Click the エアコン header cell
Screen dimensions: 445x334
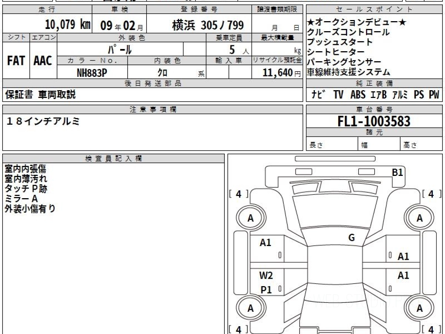pyautogui.click(x=43, y=37)
